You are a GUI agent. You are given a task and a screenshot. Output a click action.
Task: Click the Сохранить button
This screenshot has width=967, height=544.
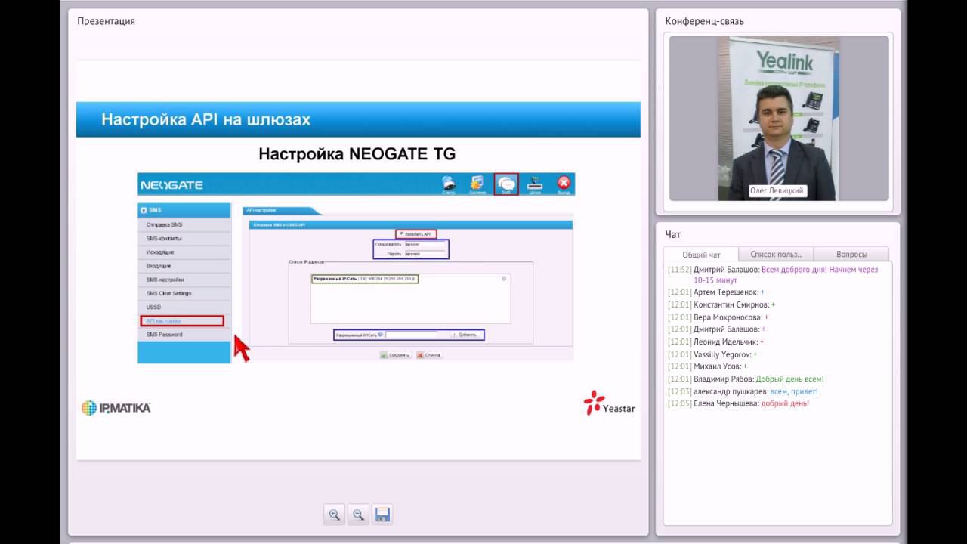395,354
